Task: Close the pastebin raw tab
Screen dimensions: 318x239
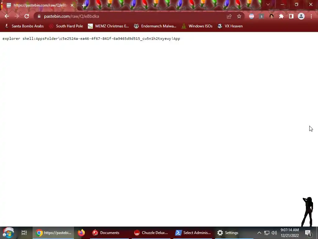Action: (72, 5)
